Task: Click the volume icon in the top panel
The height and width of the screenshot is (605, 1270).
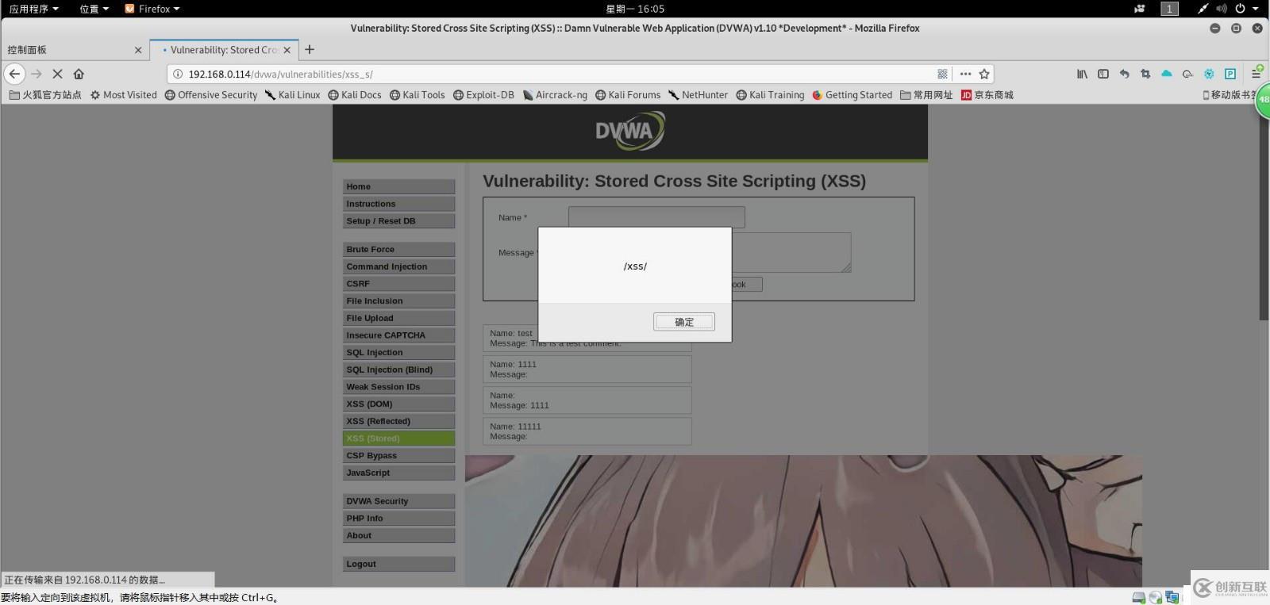Action: point(1221,9)
